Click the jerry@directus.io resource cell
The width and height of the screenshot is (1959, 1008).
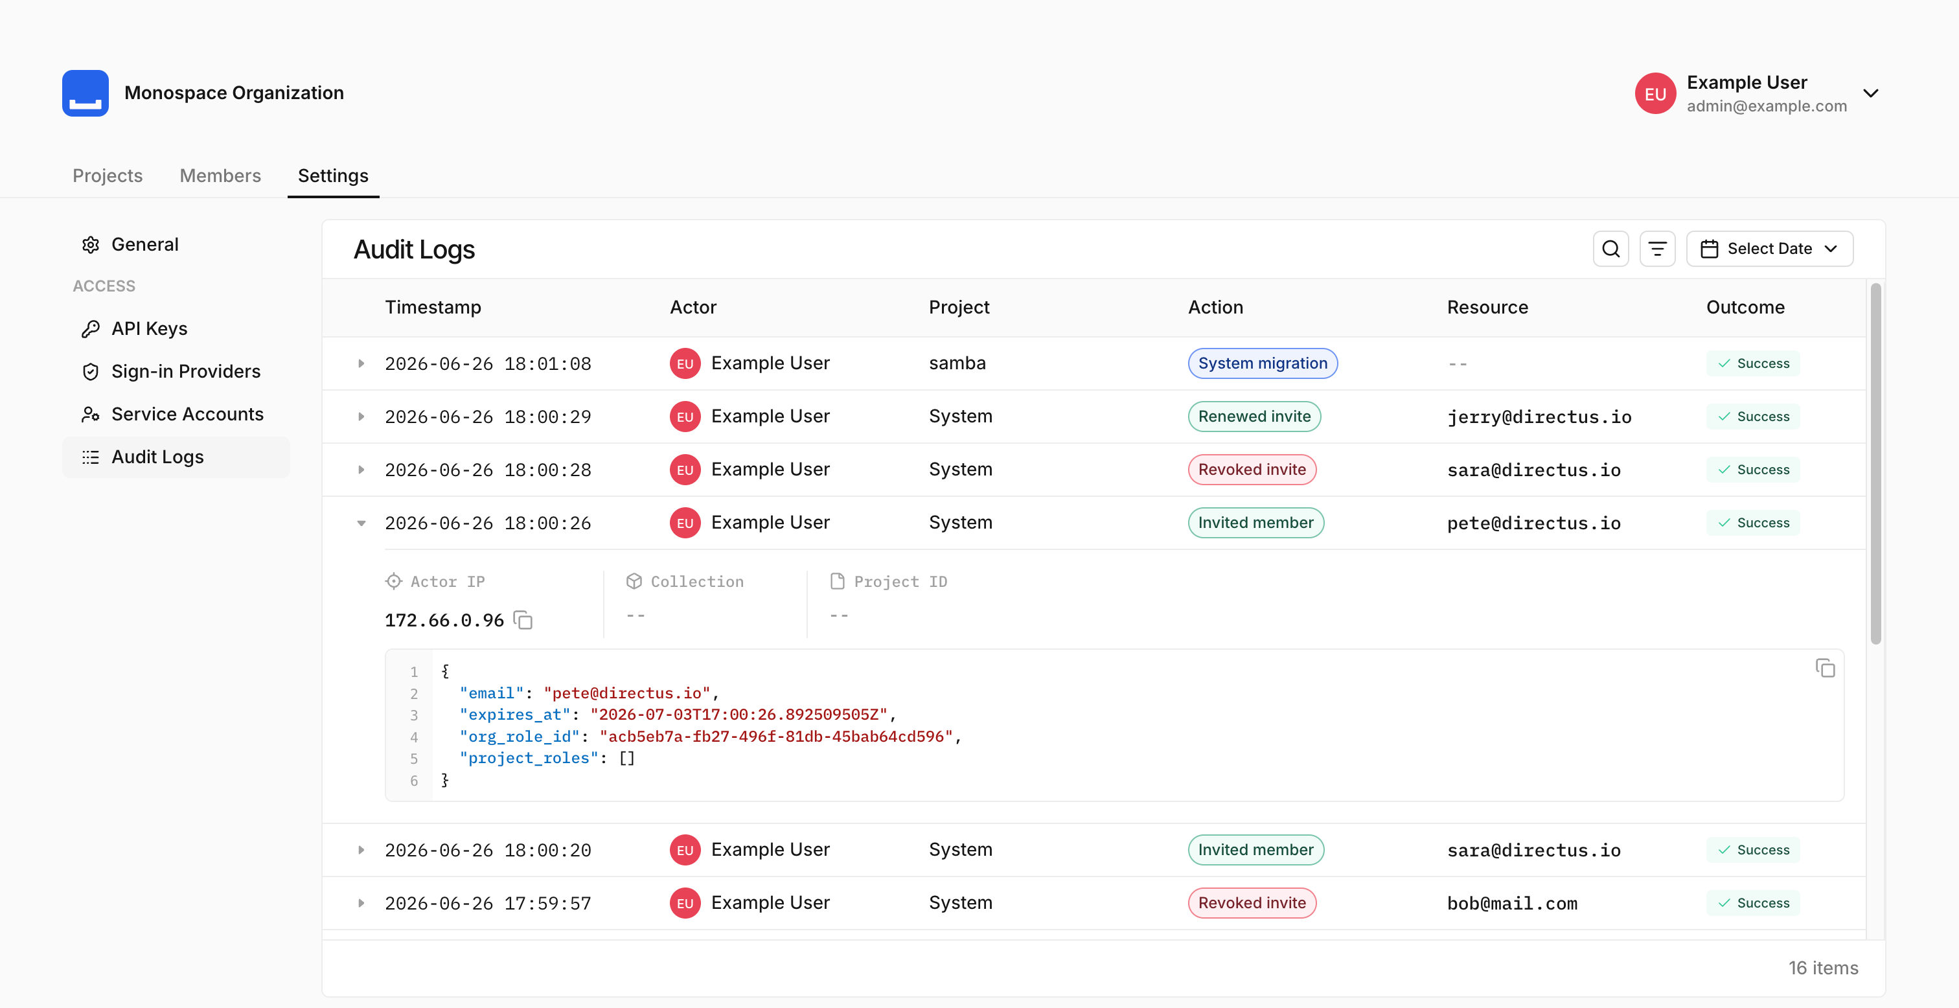point(1539,417)
